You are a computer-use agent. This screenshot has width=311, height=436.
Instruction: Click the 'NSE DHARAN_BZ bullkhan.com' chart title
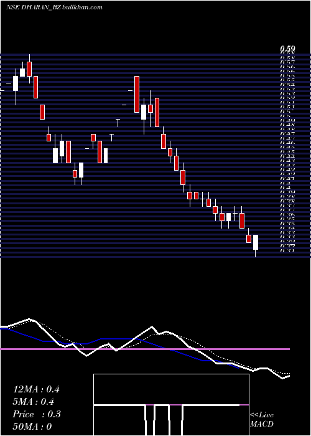(54, 7)
